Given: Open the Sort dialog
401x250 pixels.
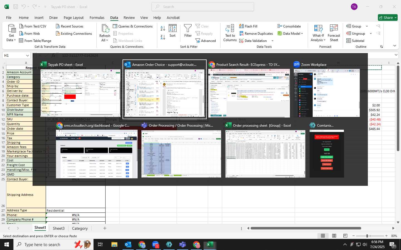Looking at the screenshot, I should (x=173, y=31).
